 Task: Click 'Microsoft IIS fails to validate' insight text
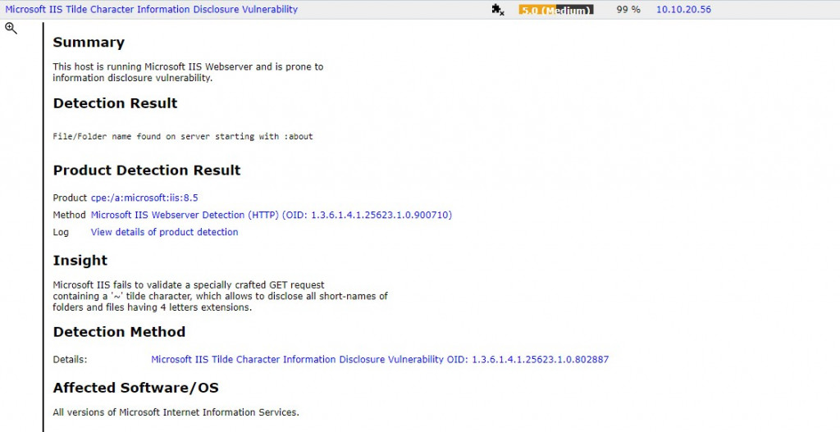pos(220,296)
